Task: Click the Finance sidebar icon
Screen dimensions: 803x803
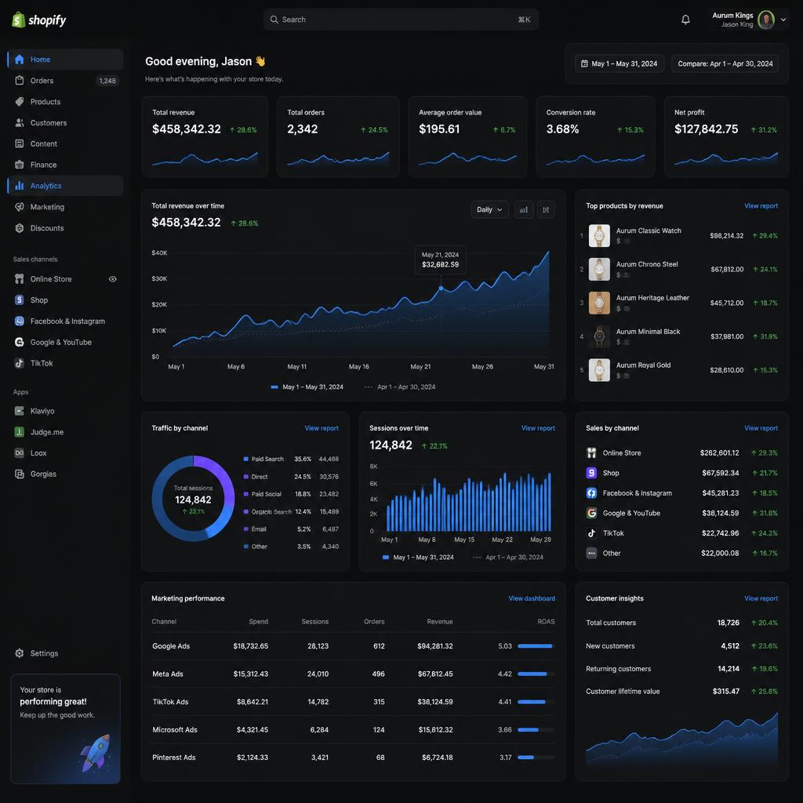Action: tap(20, 165)
